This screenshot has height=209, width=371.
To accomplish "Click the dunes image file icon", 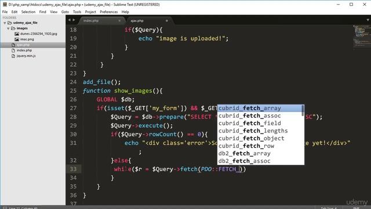I will coord(17,34).
